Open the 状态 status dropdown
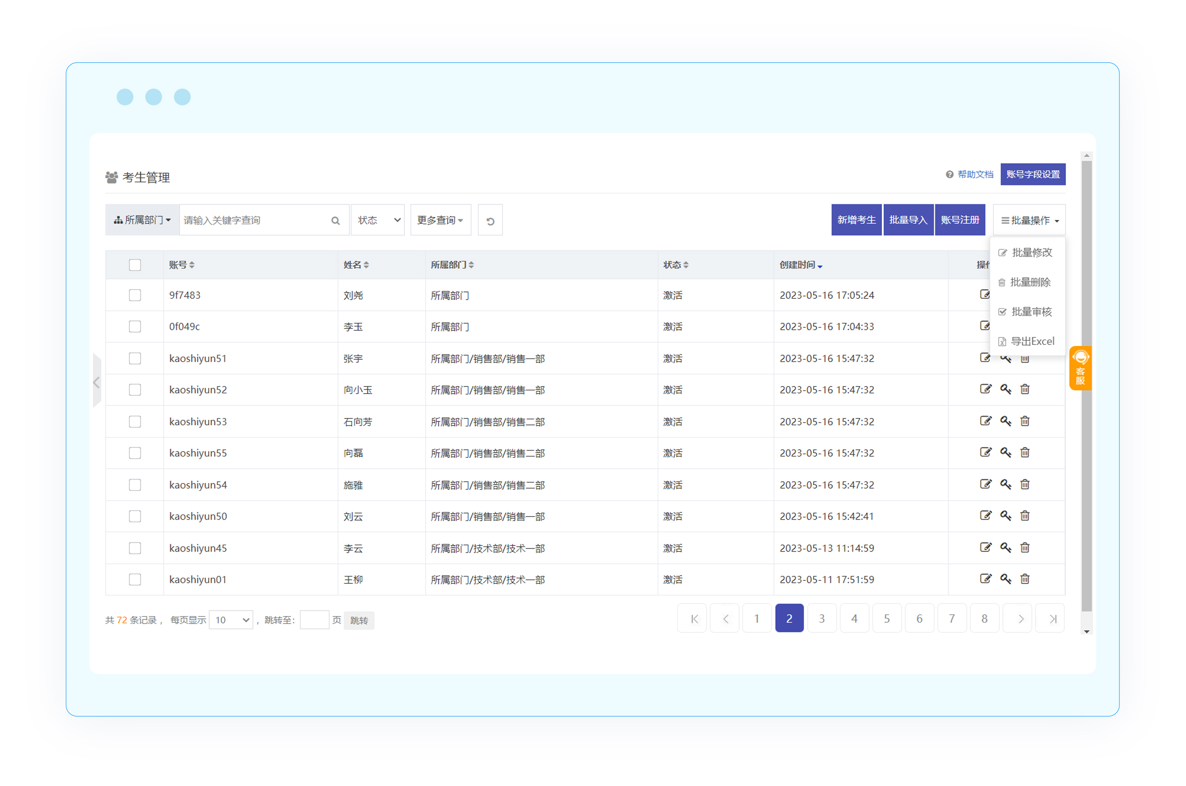 [x=378, y=220]
